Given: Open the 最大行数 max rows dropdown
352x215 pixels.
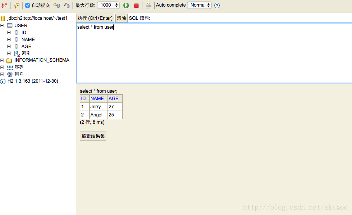Looking at the screenshot, I should point(108,5).
